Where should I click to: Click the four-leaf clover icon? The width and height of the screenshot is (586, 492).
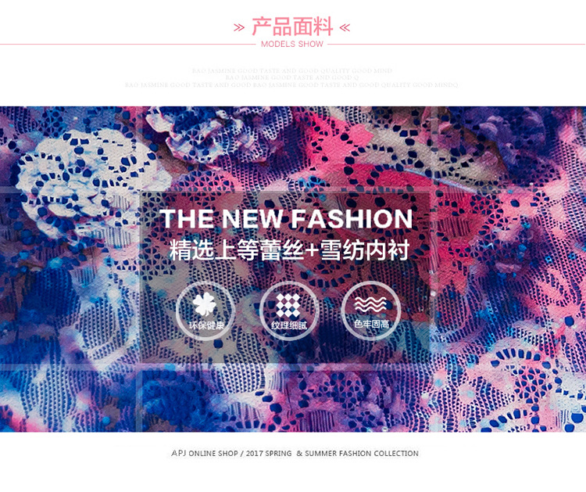(204, 304)
